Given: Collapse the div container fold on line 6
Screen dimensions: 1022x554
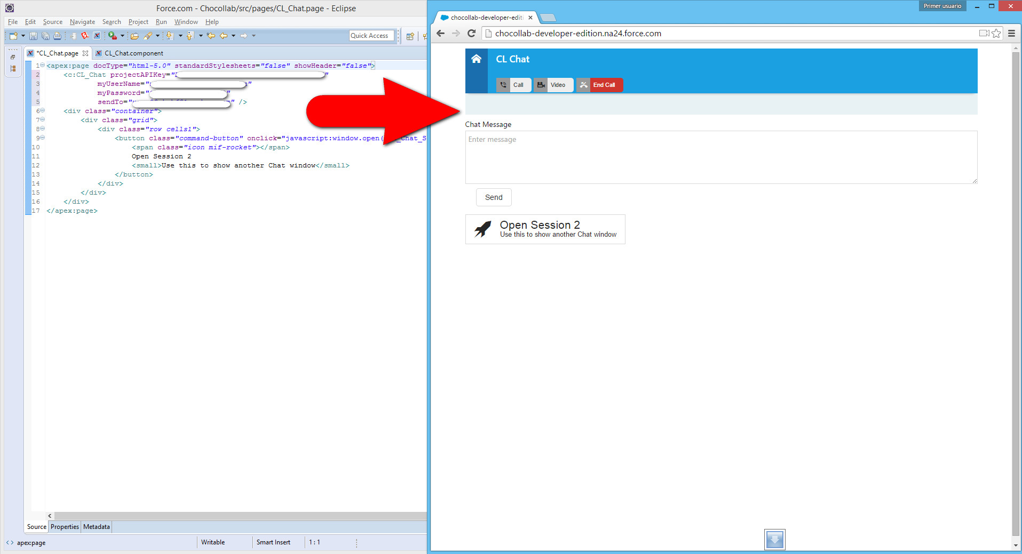Looking at the screenshot, I should click(42, 111).
